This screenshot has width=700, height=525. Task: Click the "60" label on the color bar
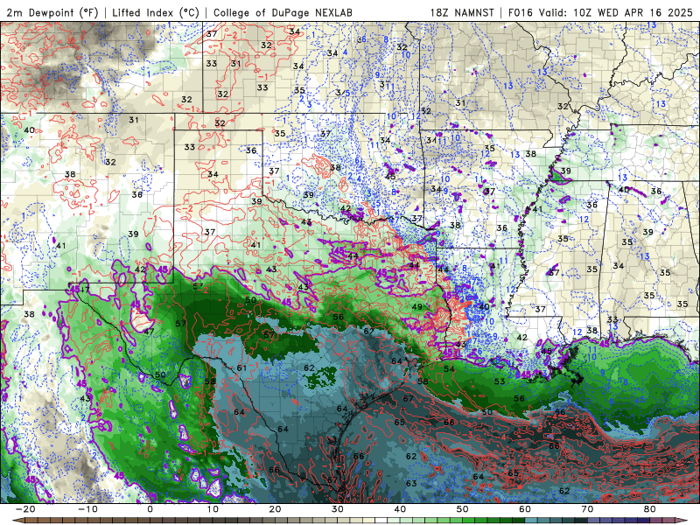click(x=525, y=509)
